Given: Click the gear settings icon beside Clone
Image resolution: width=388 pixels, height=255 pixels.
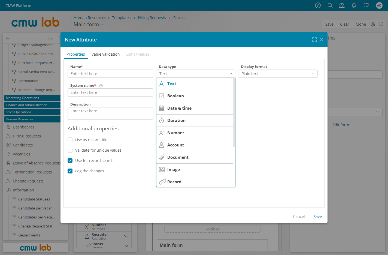Looking at the screenshot, I should [x=373, y=24].
